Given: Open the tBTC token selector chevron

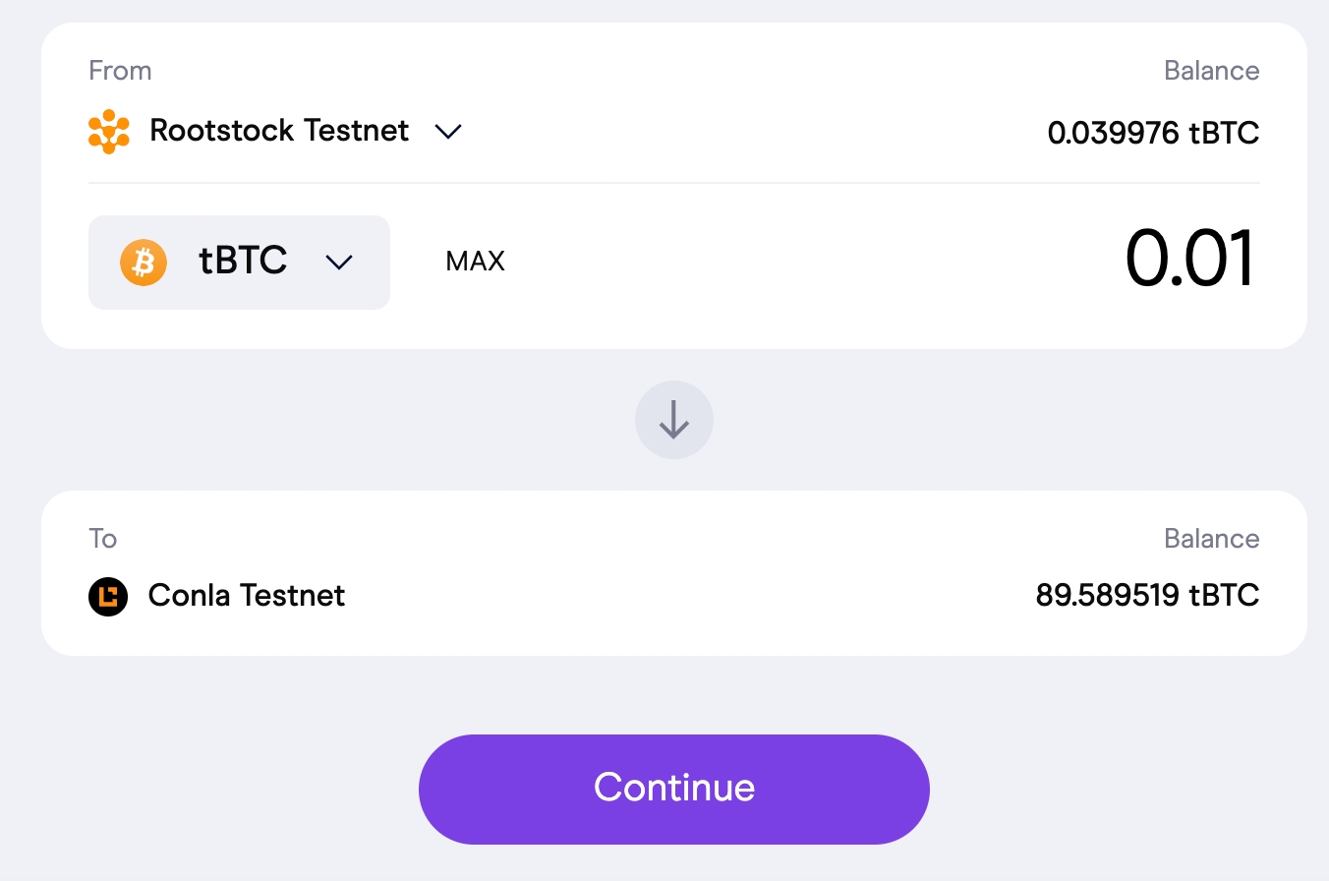Looking at the screenshot, I should (339, 263).
